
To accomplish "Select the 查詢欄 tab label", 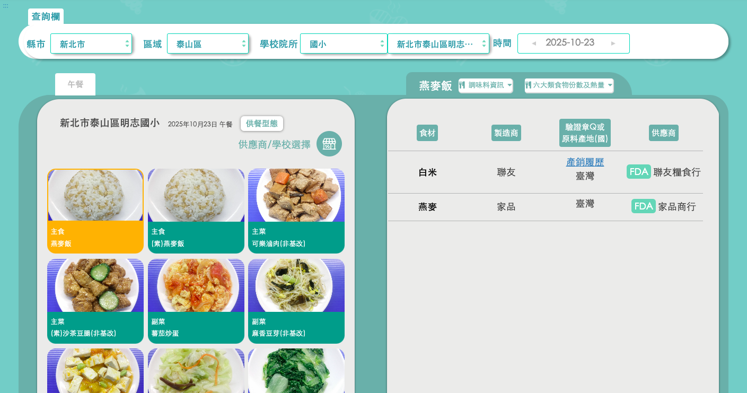I will click(x=46, y=16).
